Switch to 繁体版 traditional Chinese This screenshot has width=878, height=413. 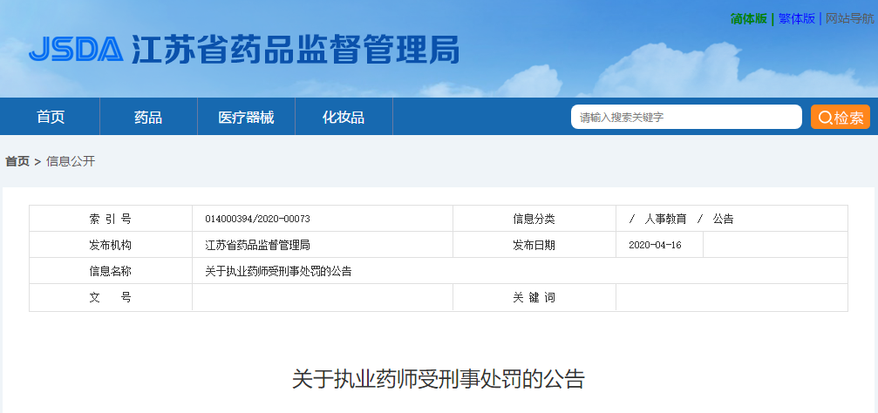(796, 18)
